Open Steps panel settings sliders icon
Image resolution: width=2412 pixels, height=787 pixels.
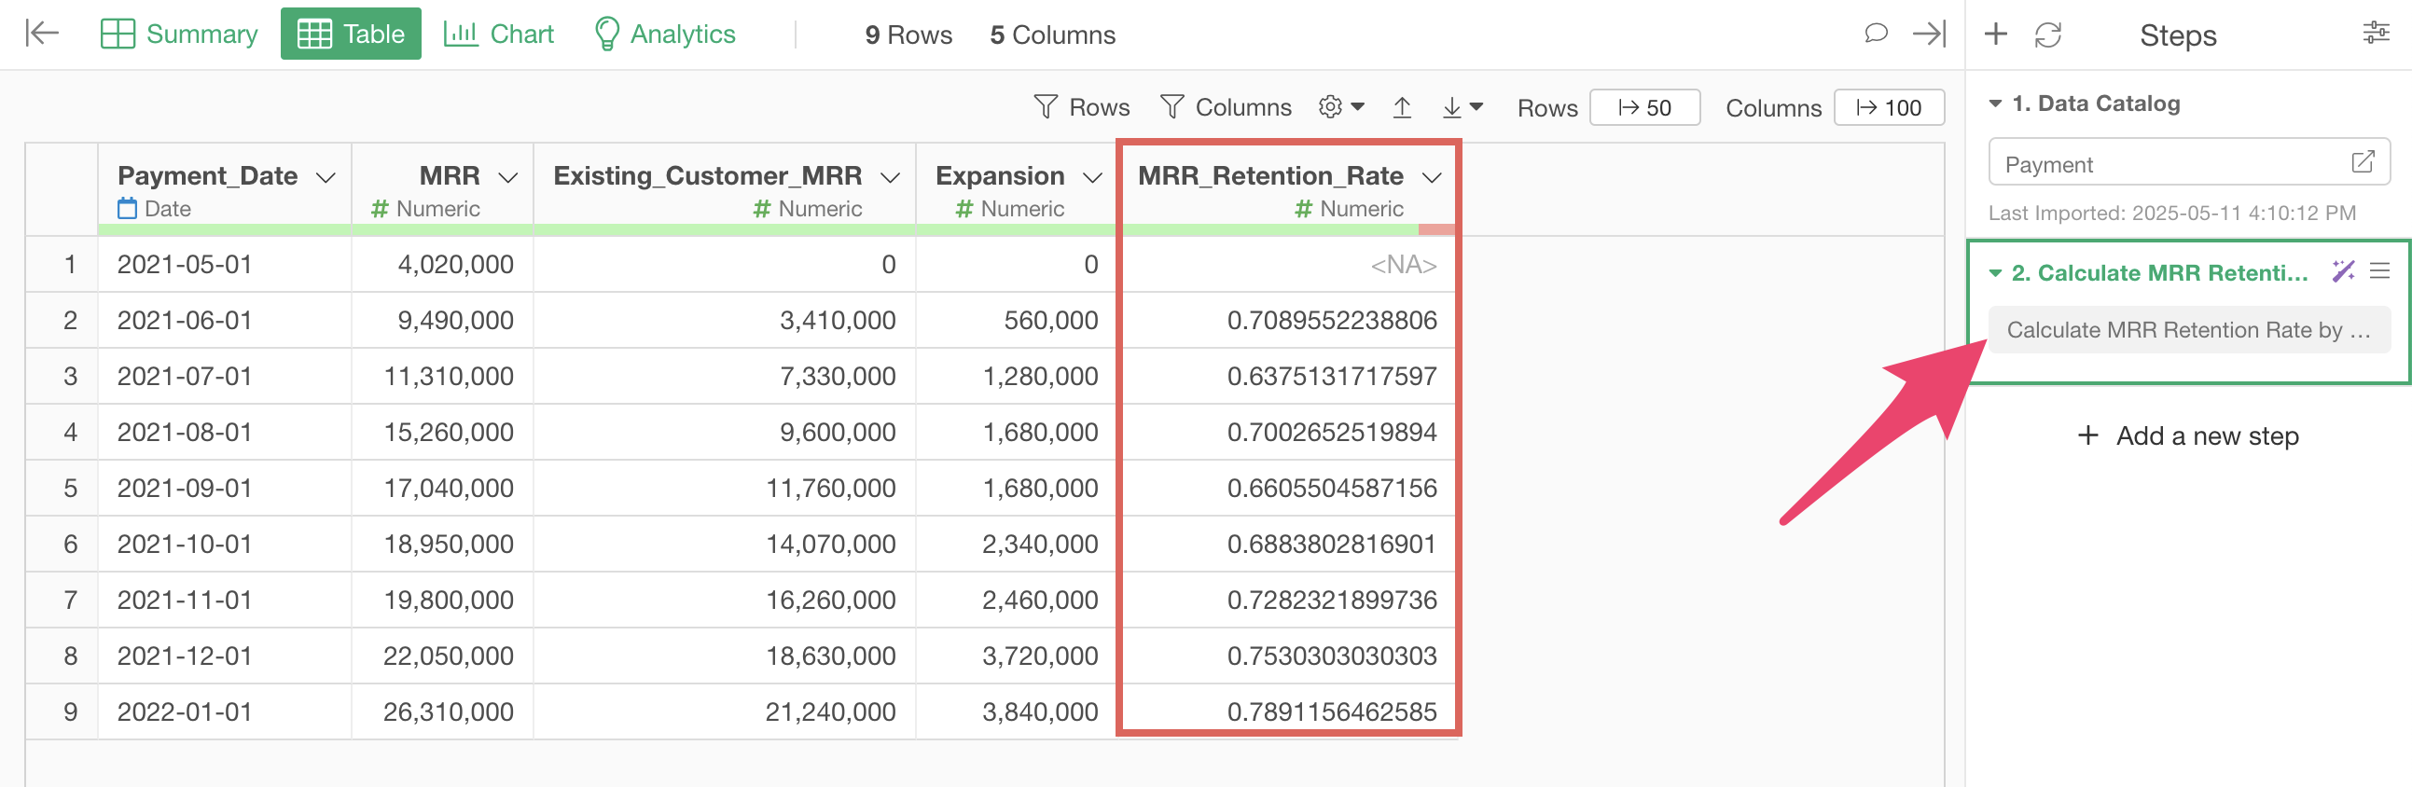click(x=2376, y=34)
